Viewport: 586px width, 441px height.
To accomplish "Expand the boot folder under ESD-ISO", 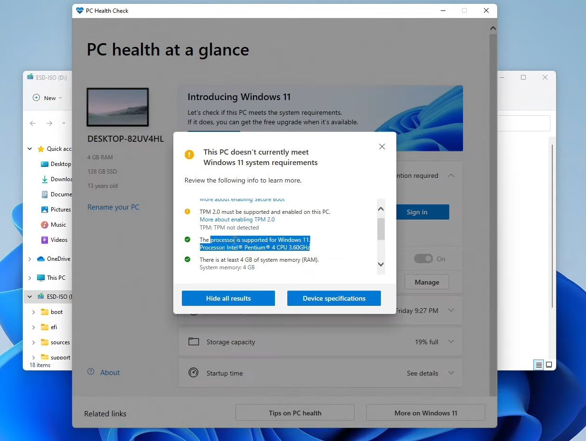I will pyautogui.click(x=33, y=312).
